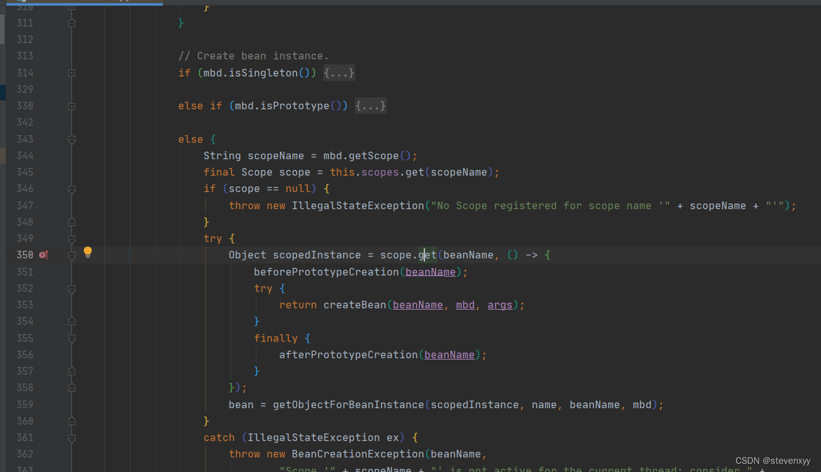Click underlined beanName inside afterPrototypeCreation
821x472 pixels.
[x=450, y=354]
